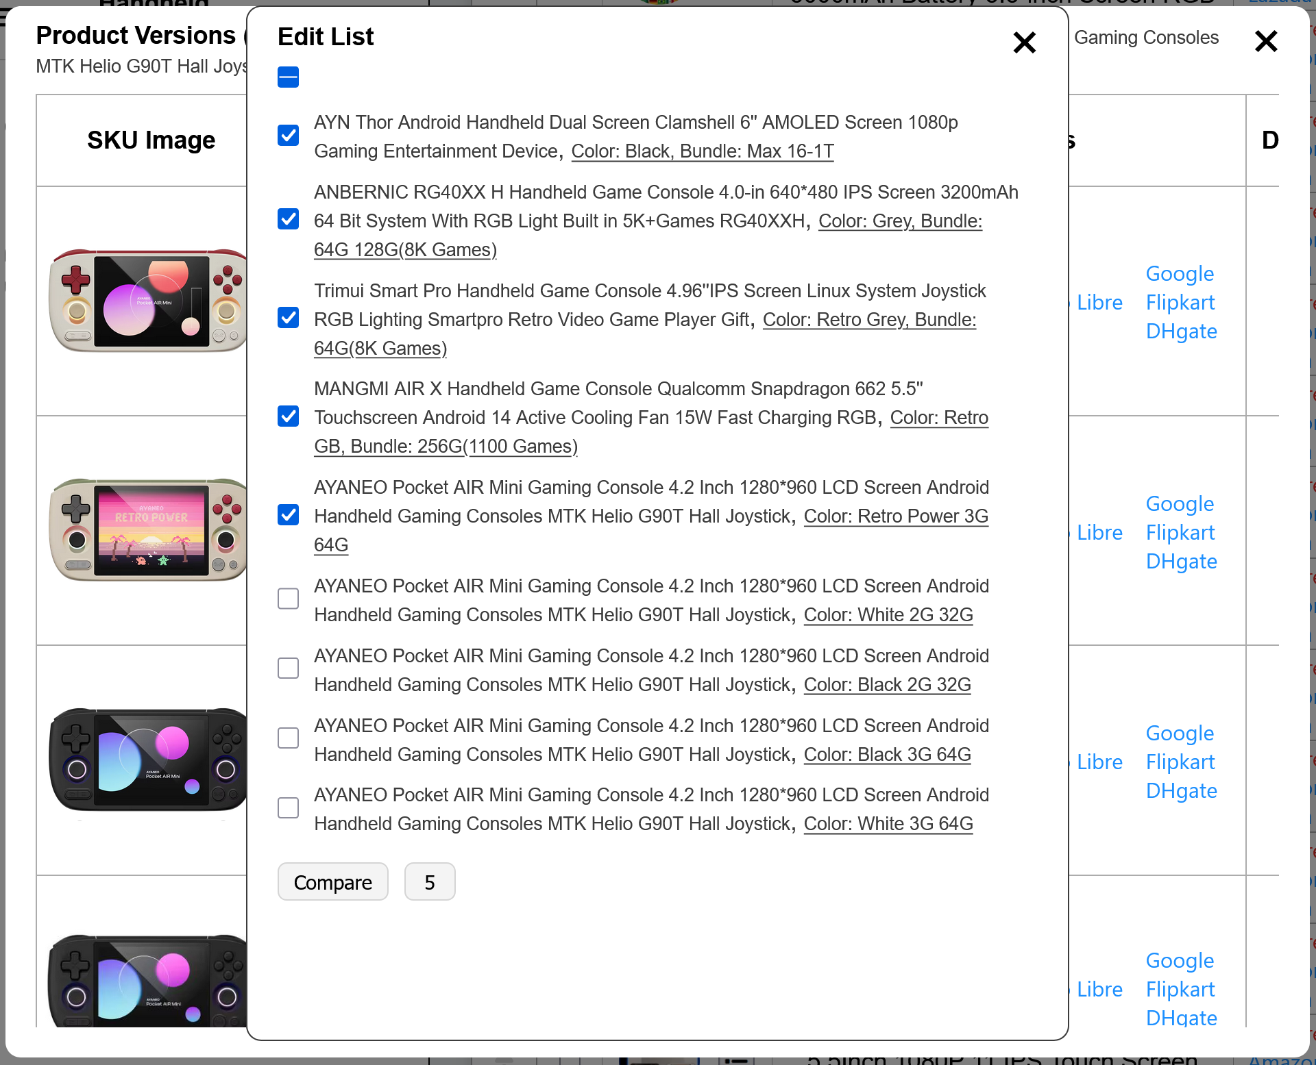Uncheck the MANGMI AIR X item
The image size is (1316, 1065).
(288, 416)
